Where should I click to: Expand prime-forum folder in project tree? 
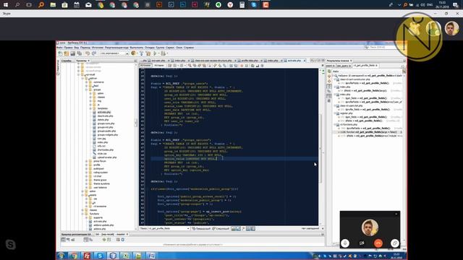[x=87, y=161]
